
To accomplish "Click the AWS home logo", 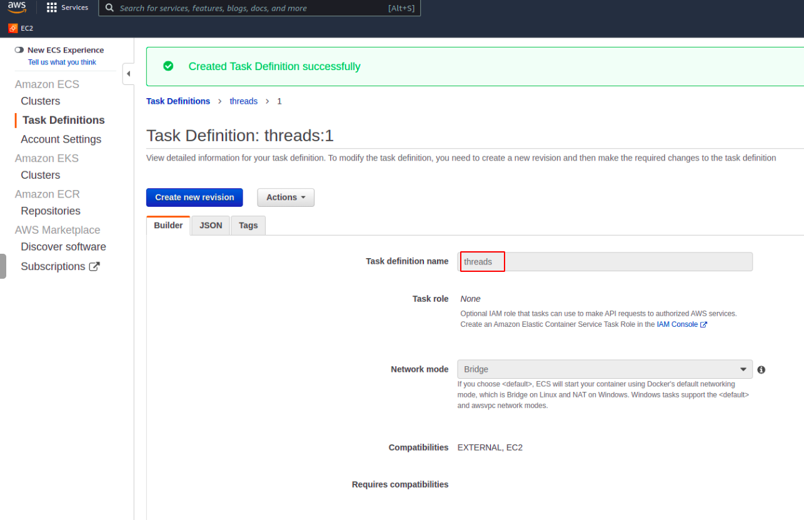I will click(x=17, y=7).
